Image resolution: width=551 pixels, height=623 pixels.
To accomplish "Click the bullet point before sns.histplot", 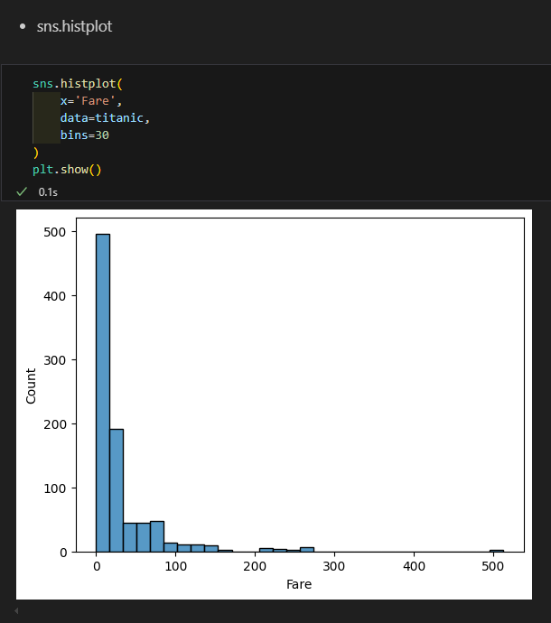I will pos(23,26).
